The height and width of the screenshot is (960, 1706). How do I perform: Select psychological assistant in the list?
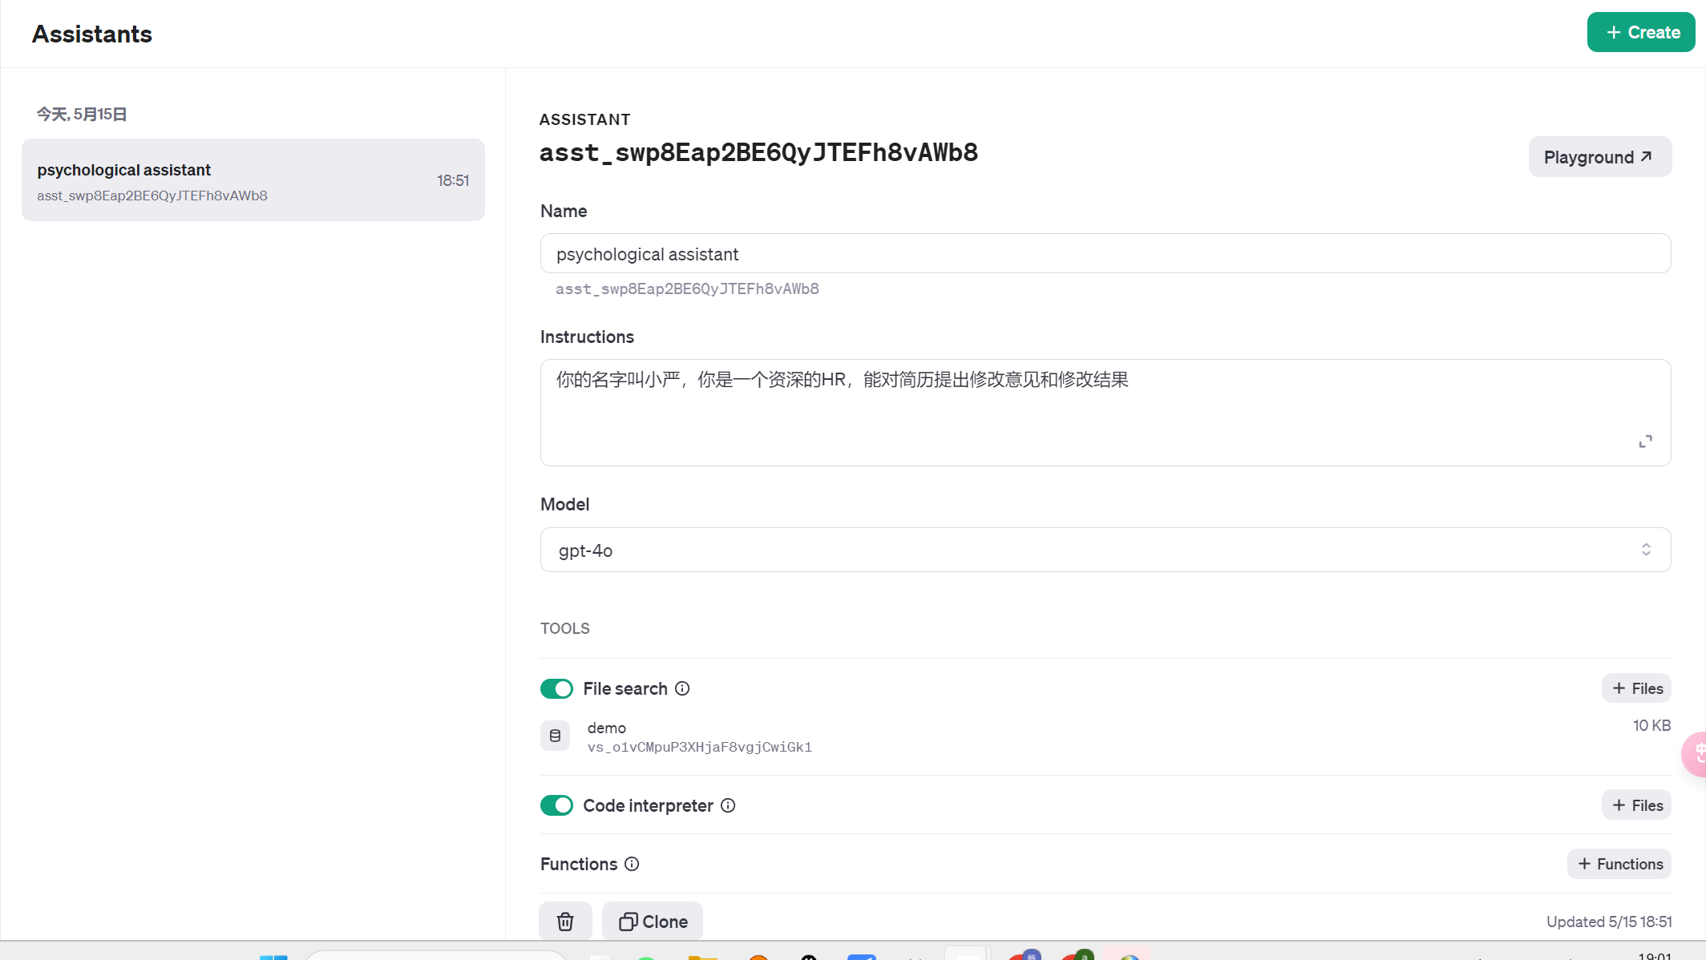(x=253, y=180)
